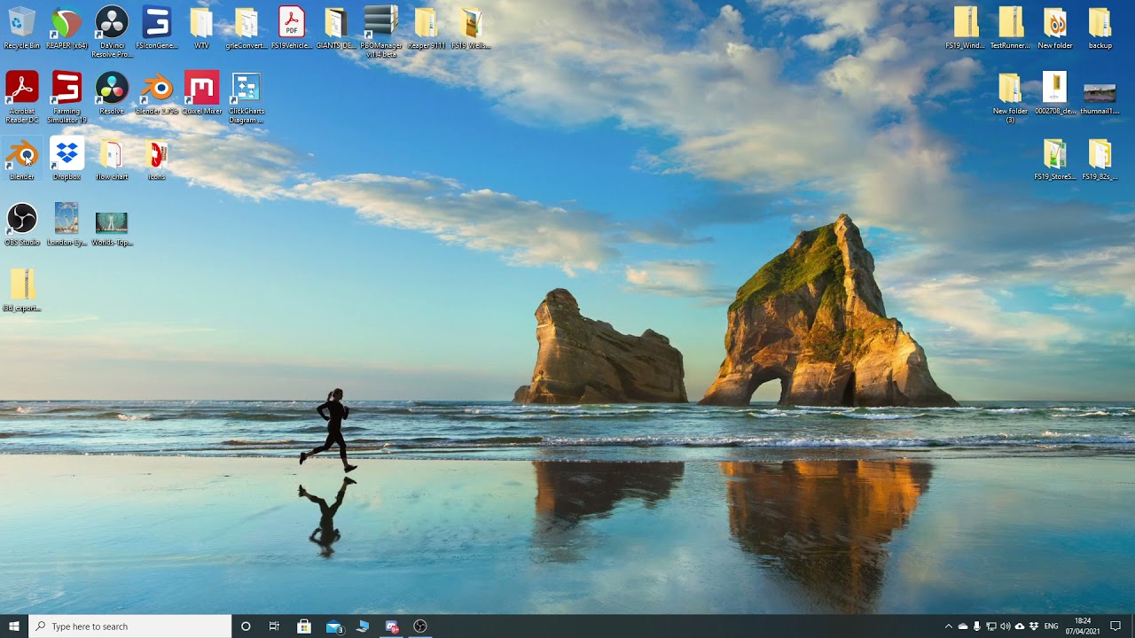Select the FSIconGenerator shortcut icon

(157, 27)
